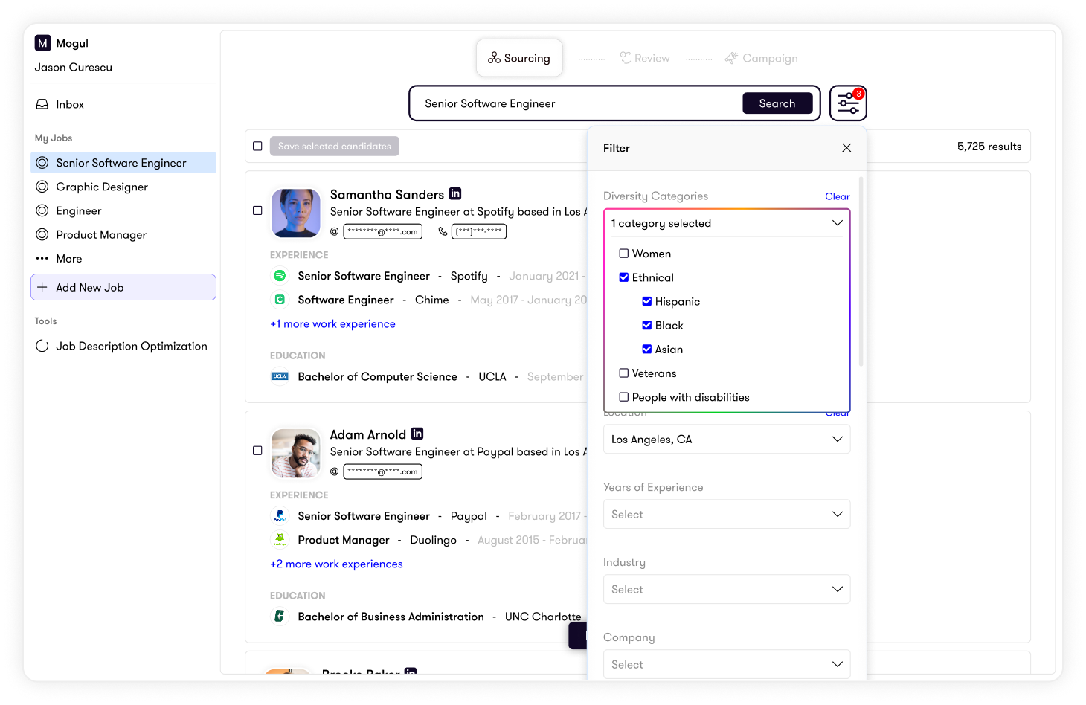
Task: Select Samantha Sanders' candidate checkbox
Action: (x=257, y=210)
